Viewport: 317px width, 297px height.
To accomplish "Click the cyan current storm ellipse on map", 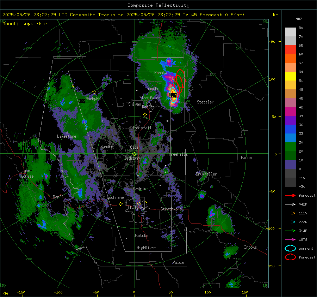I will pyautogui.click(x=173, y=95).
